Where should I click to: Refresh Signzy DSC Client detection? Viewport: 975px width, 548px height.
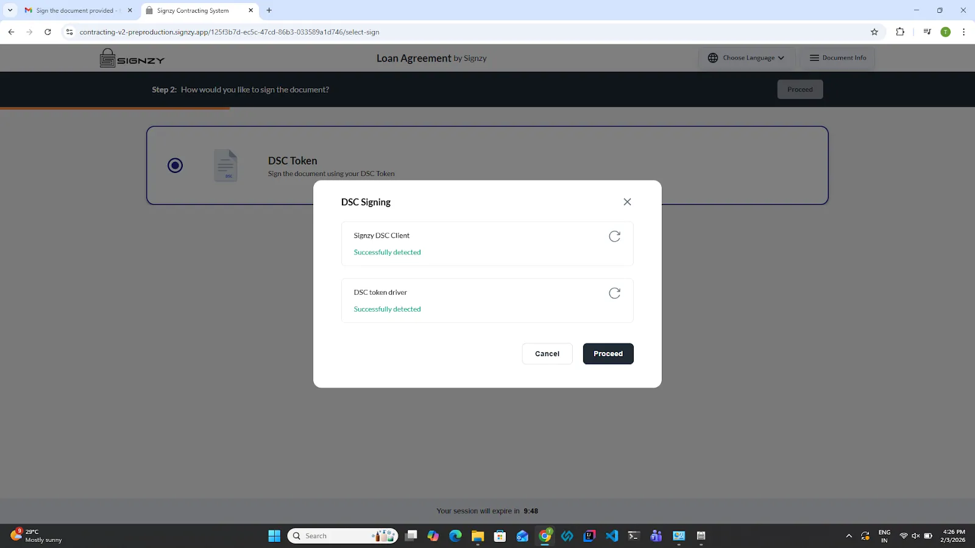[614, 236]
